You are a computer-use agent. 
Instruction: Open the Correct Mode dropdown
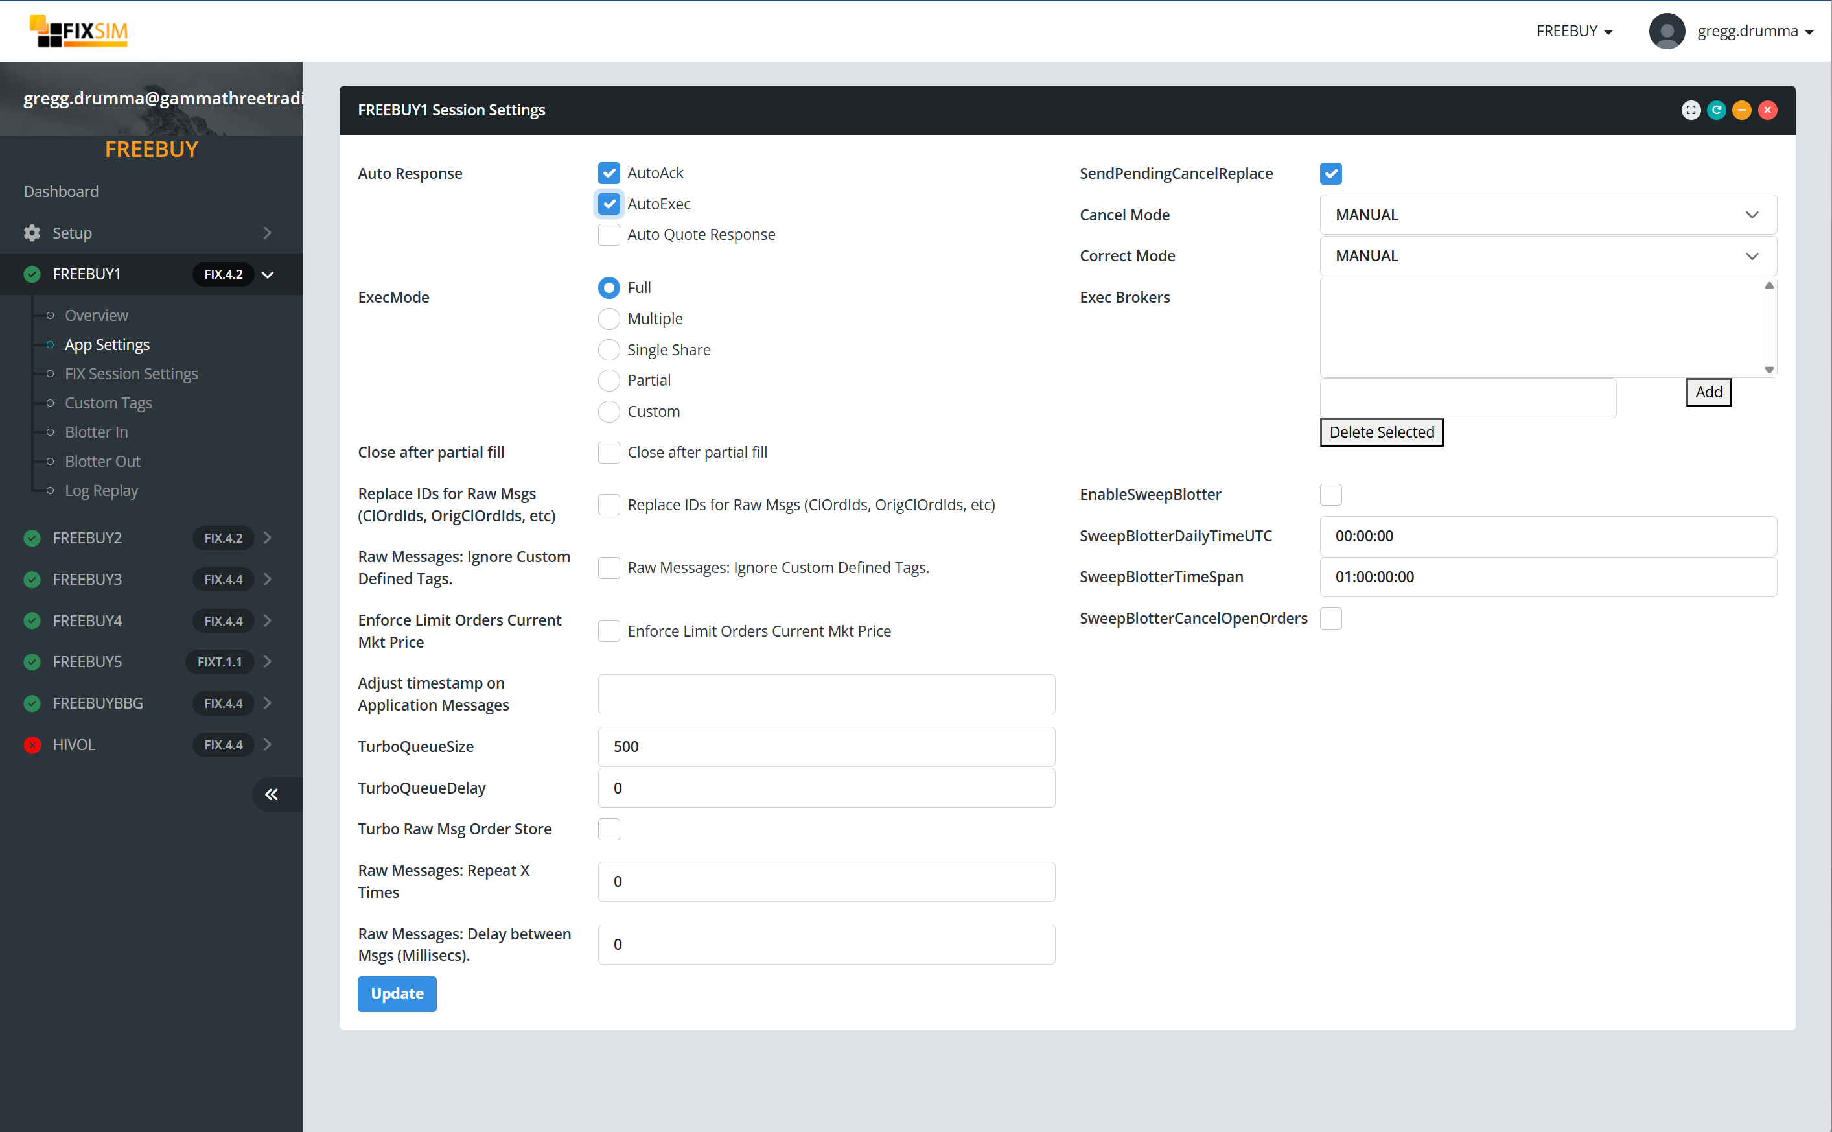1547,256
